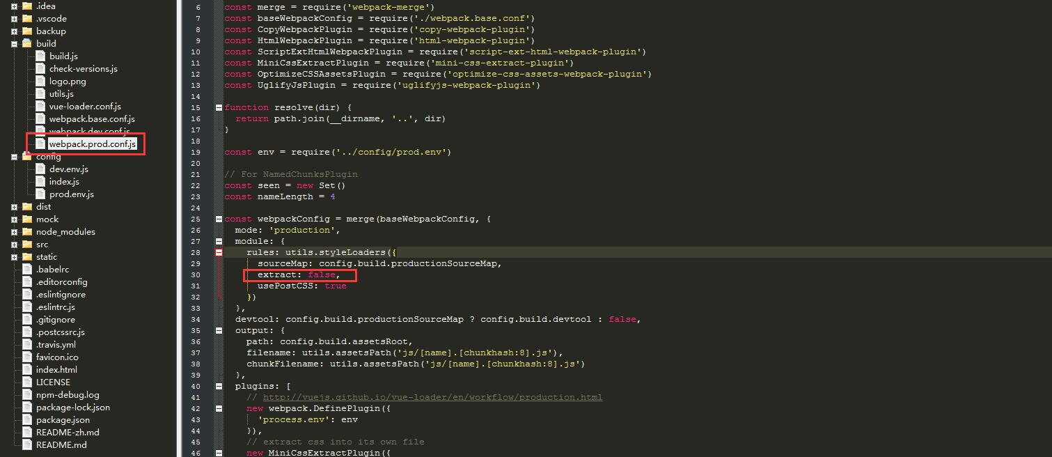Click the webpack.prod.conf.js file icon
This screenshot has width=1052, height=457.
coord(40,144)
